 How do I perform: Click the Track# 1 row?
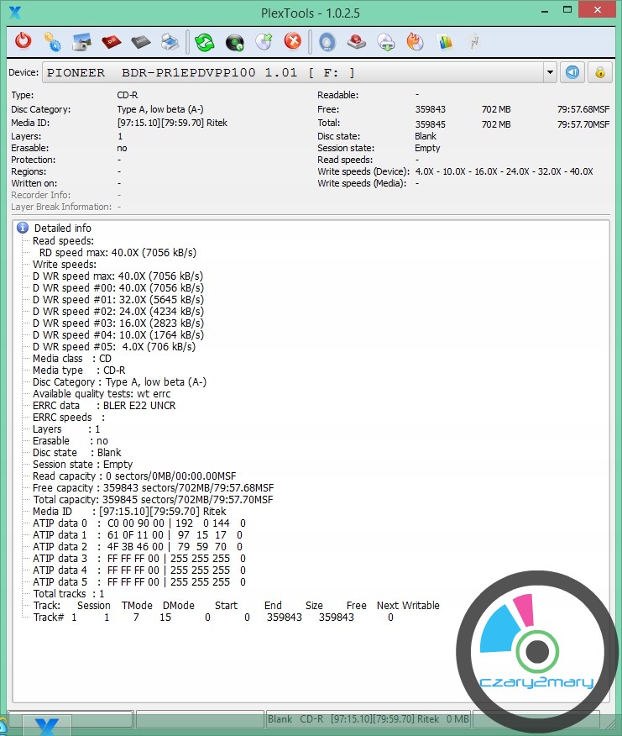pyautogui.click(x=210, y=617)
